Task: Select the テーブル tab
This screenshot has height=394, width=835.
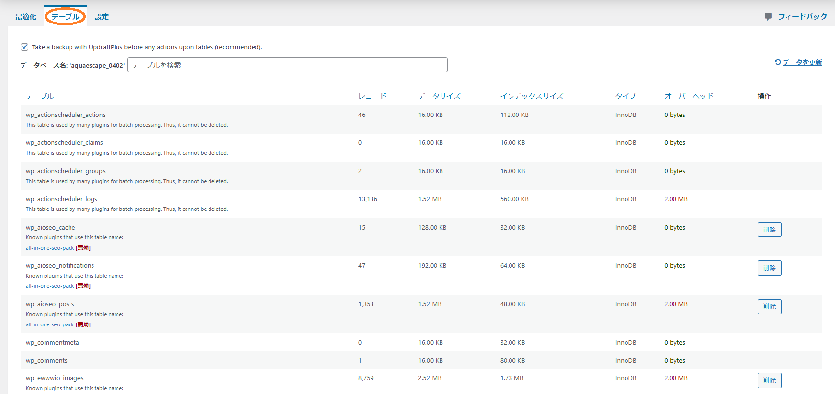Action: (65, 17)
